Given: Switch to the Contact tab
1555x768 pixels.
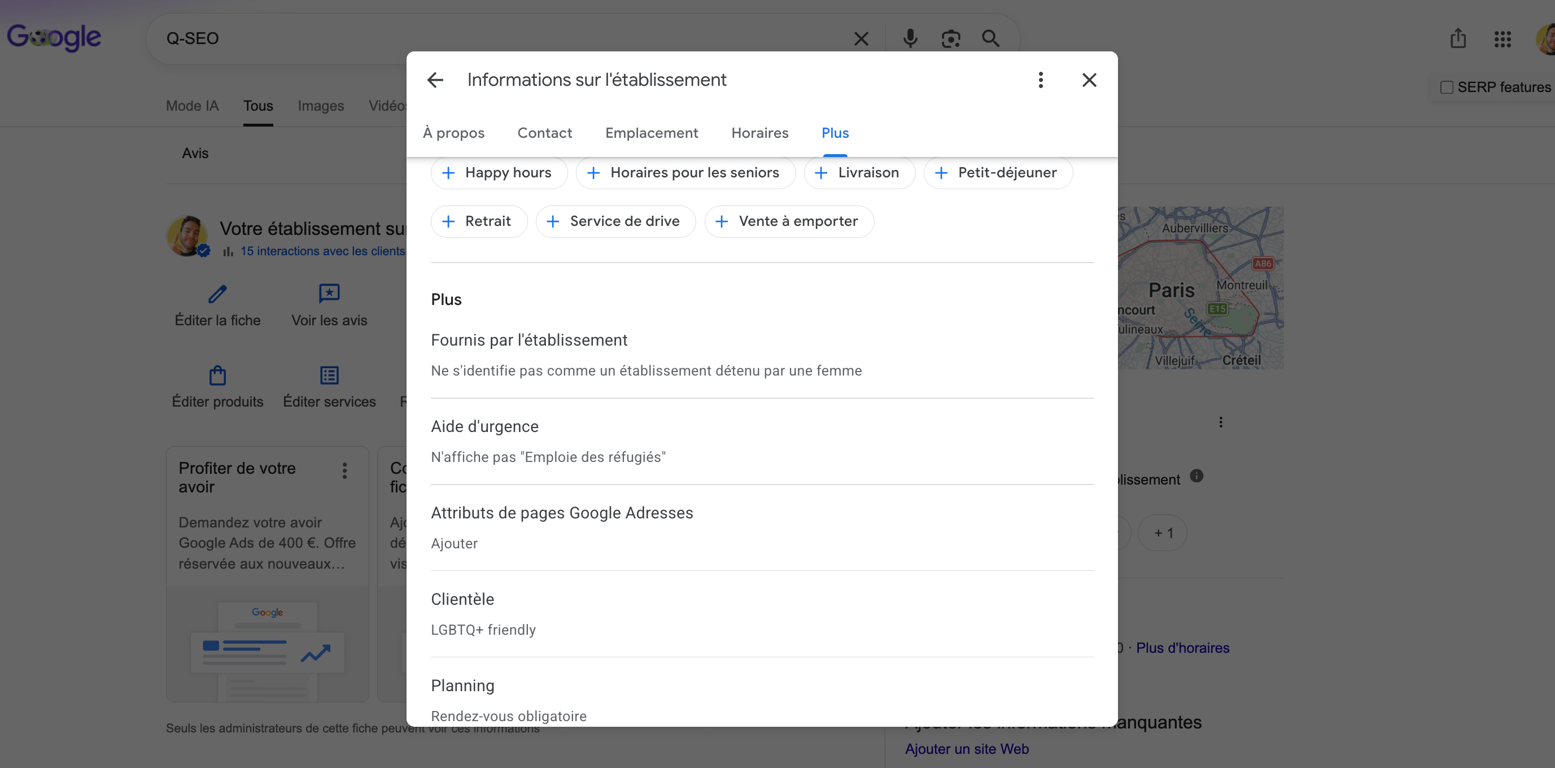Looking at the screenshot, I should click(x=544, y=133).
